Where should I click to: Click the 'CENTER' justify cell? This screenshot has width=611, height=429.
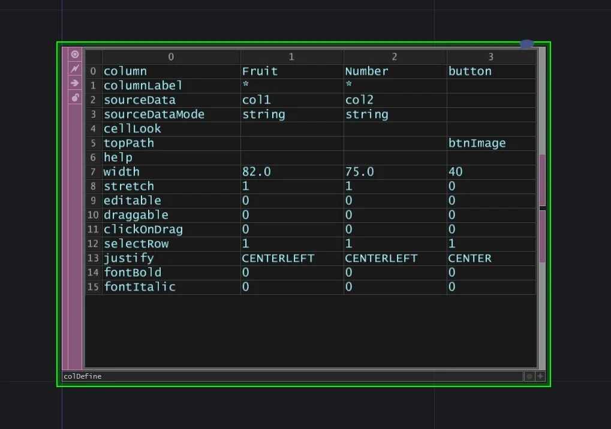click(491, 258)
